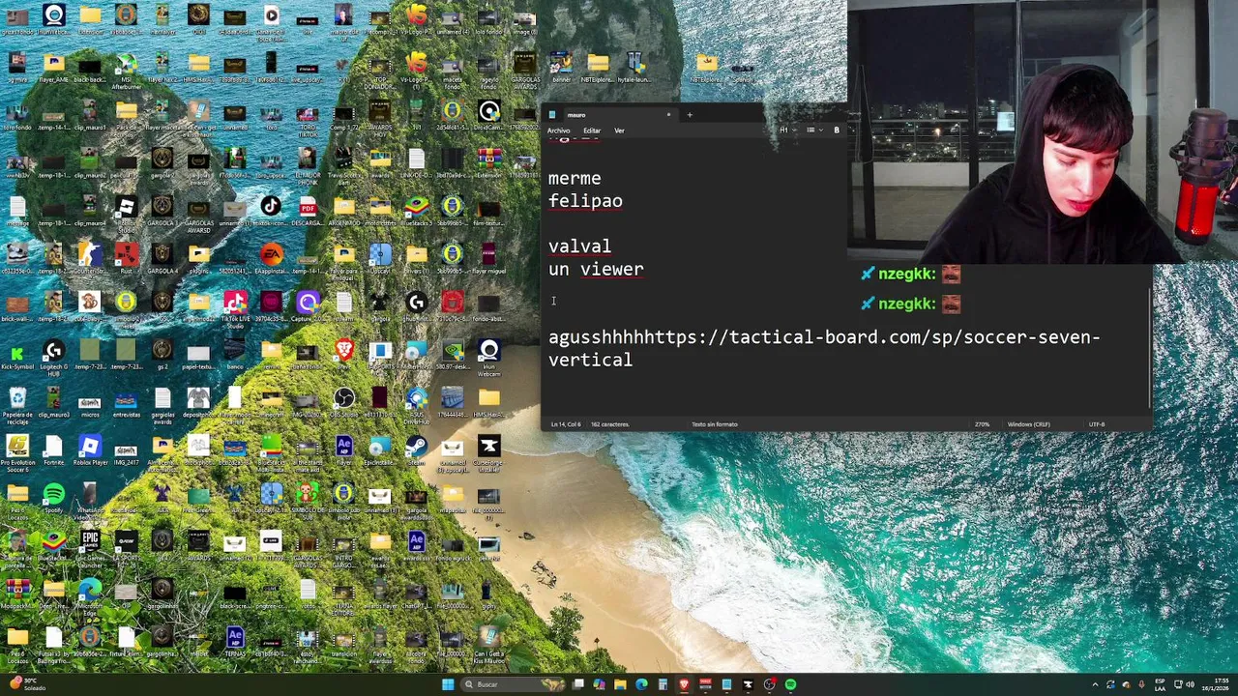Screen dimensions: 1238x696
Task: Select the Logitech G HUB desktop icon
Action: [x=53, y=356]
